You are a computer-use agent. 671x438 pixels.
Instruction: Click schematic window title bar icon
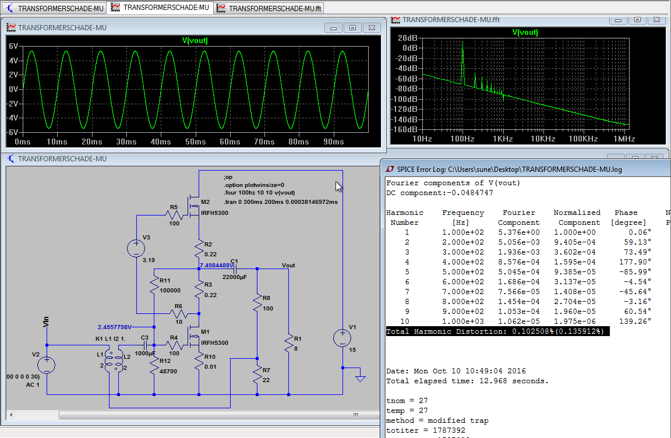point(11,158)
